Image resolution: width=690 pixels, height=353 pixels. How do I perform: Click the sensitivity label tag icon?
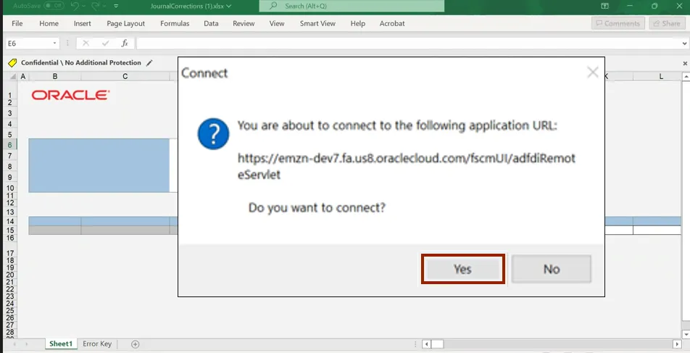click(12, 63)
